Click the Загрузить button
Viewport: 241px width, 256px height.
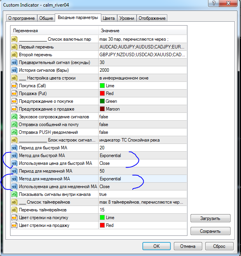click(210, 218)
